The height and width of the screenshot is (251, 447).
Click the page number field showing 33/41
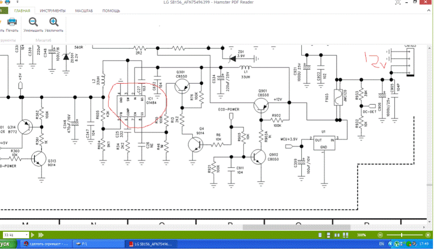click(12, 235)
